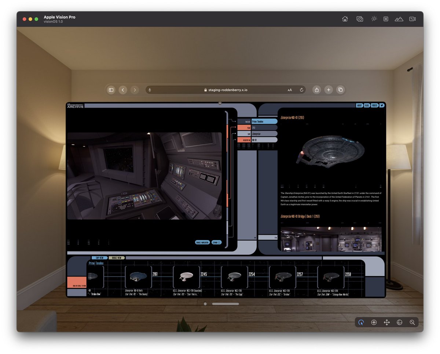Click the "Enterprise NX-01 (2151)" heading
The image size is (440, 354).
292,118
